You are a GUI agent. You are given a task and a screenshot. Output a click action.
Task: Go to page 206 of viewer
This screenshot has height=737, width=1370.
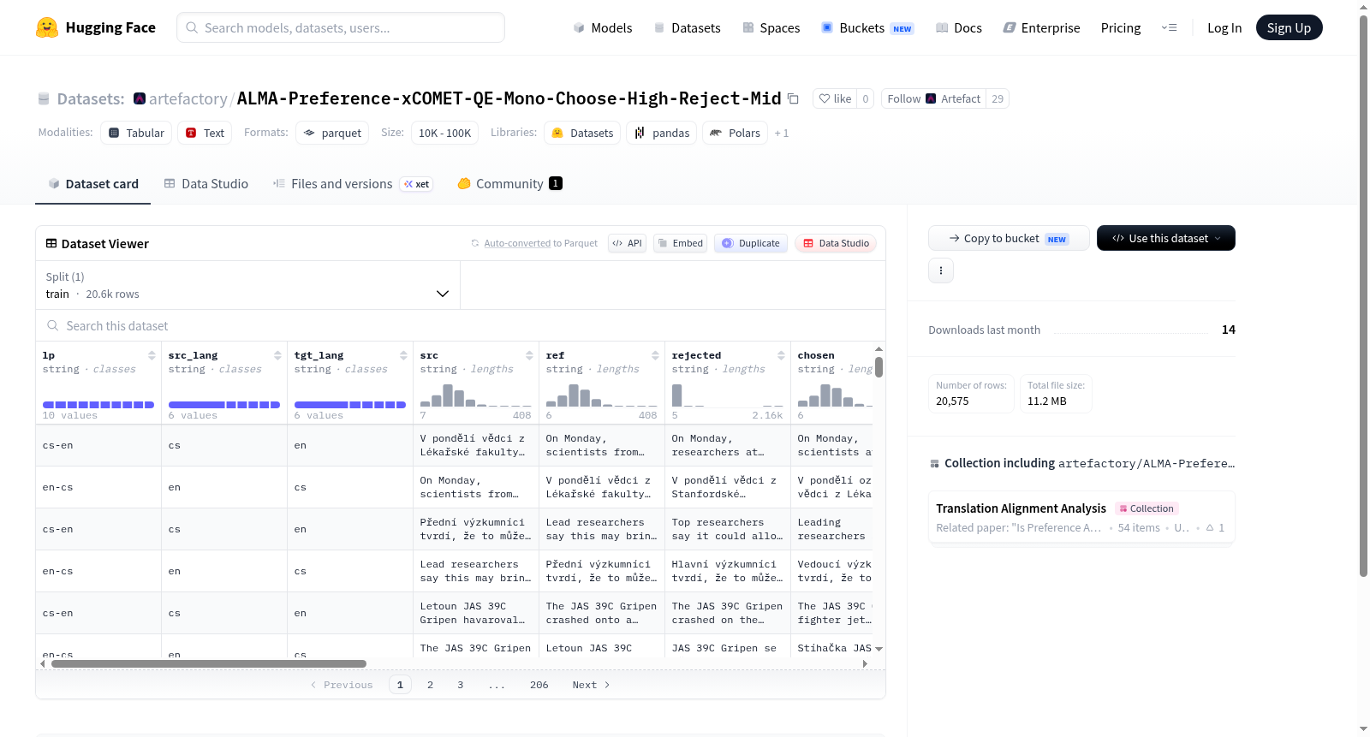point(539,685)
